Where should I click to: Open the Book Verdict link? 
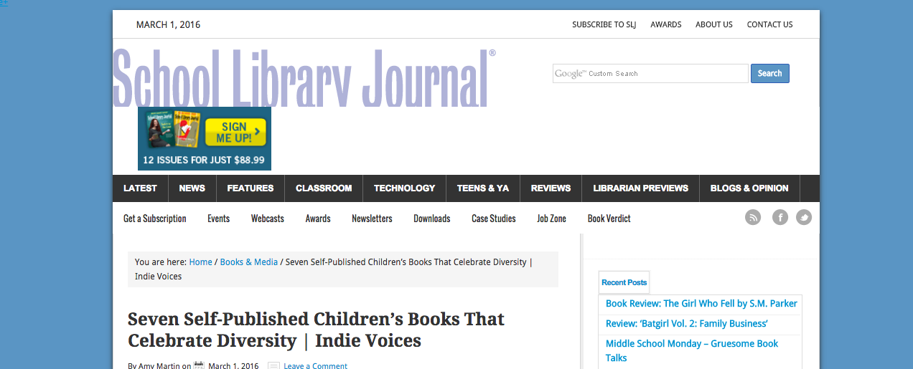(609, 219)
